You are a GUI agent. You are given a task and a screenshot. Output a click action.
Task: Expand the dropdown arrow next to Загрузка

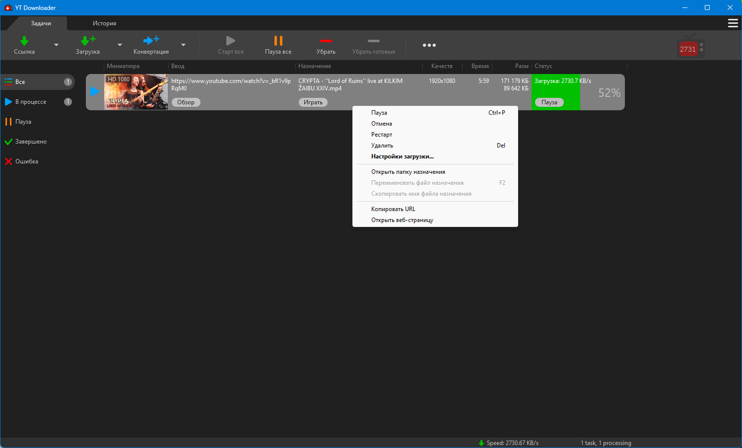(120, 45)
